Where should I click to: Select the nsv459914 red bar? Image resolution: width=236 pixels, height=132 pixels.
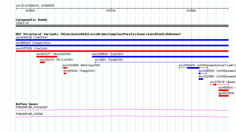pyautogui.click(x=224, y=90)
